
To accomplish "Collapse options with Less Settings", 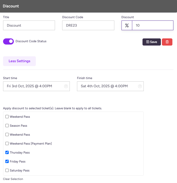I will (19, 61).
